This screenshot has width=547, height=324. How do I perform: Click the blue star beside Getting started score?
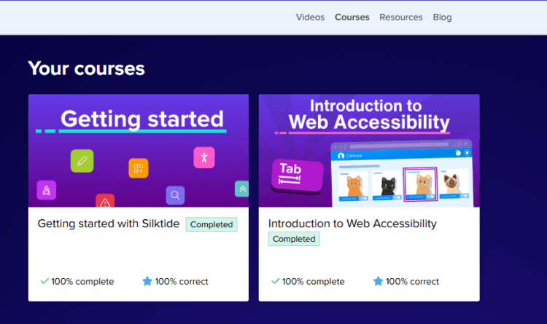coord(147,281)
